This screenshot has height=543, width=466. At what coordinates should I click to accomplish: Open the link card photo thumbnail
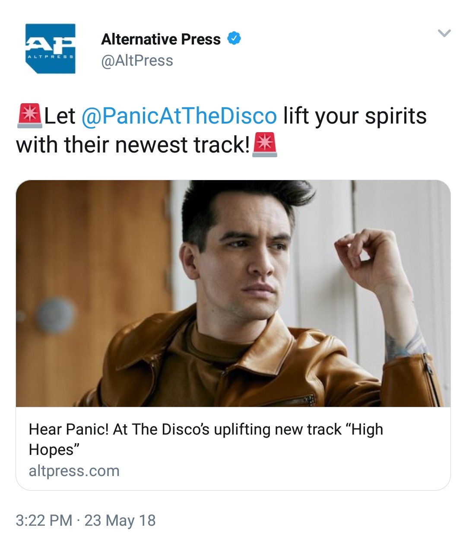point(233,293)
